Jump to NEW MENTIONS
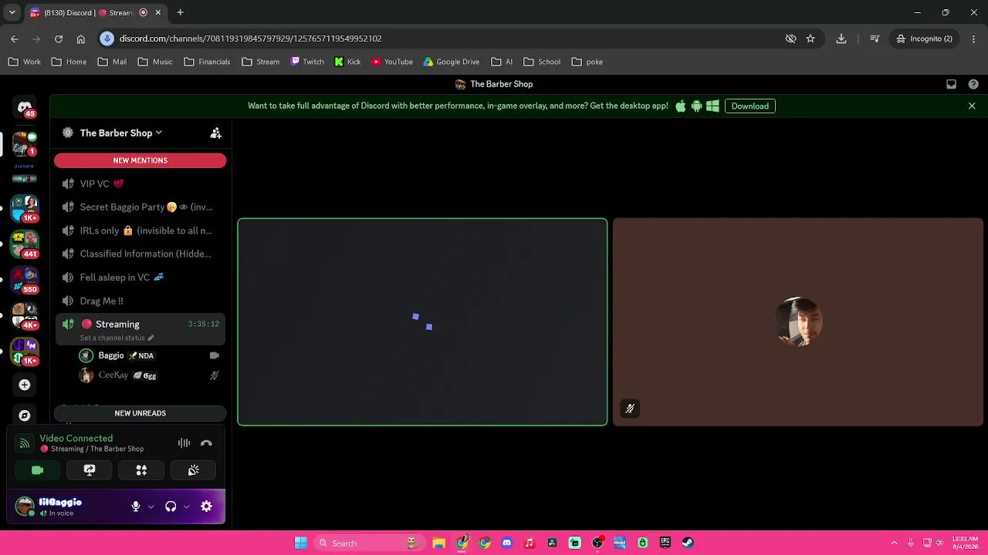988x555 pixels. click(x=140, y=160)
